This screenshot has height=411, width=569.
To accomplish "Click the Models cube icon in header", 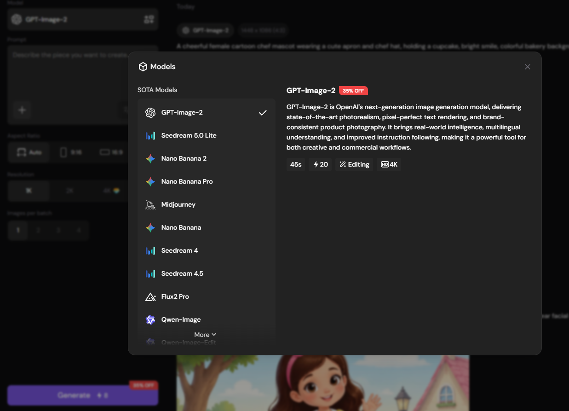I will (143, 67).
